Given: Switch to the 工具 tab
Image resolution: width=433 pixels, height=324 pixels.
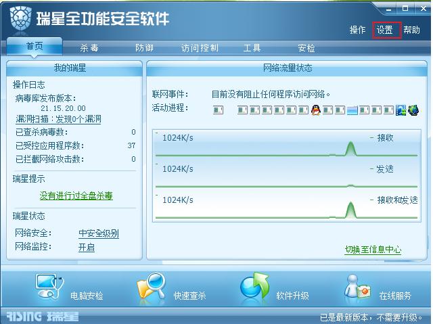Looking at the screenshot, I should click(x=252, y=48).
